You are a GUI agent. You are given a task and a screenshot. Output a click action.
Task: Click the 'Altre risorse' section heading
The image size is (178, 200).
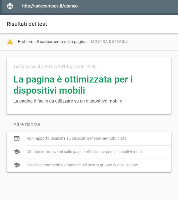27,124
